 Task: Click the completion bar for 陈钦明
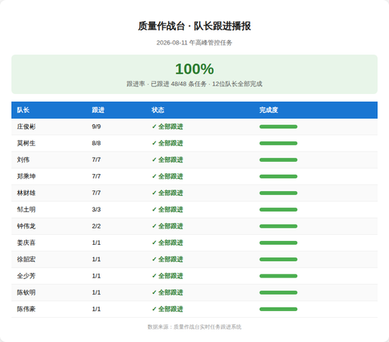point(279,292)
